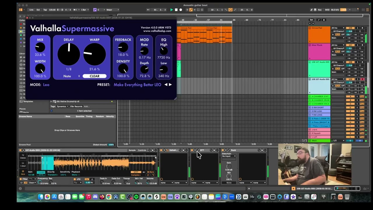The width and height of the screenshot is (373, 210).
Task: Toggle the Link sync button
Action: (x=31, y=10)
